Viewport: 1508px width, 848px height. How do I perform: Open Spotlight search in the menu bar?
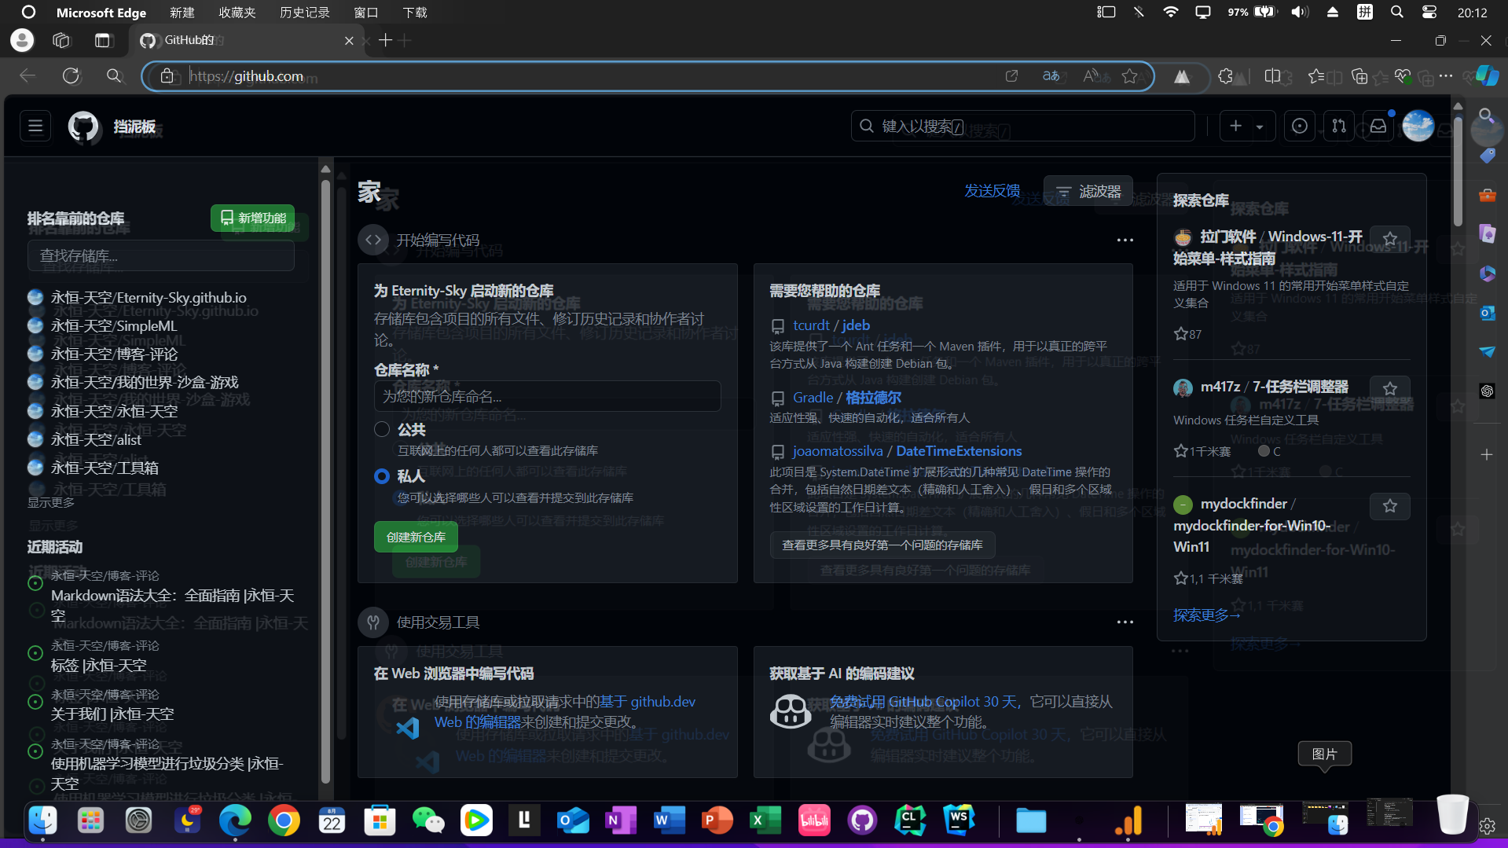1396,13
